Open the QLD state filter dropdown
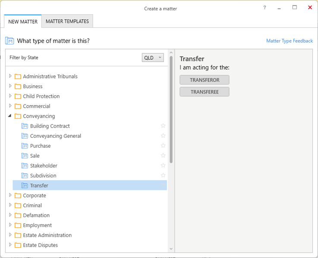 coord(153,58)
